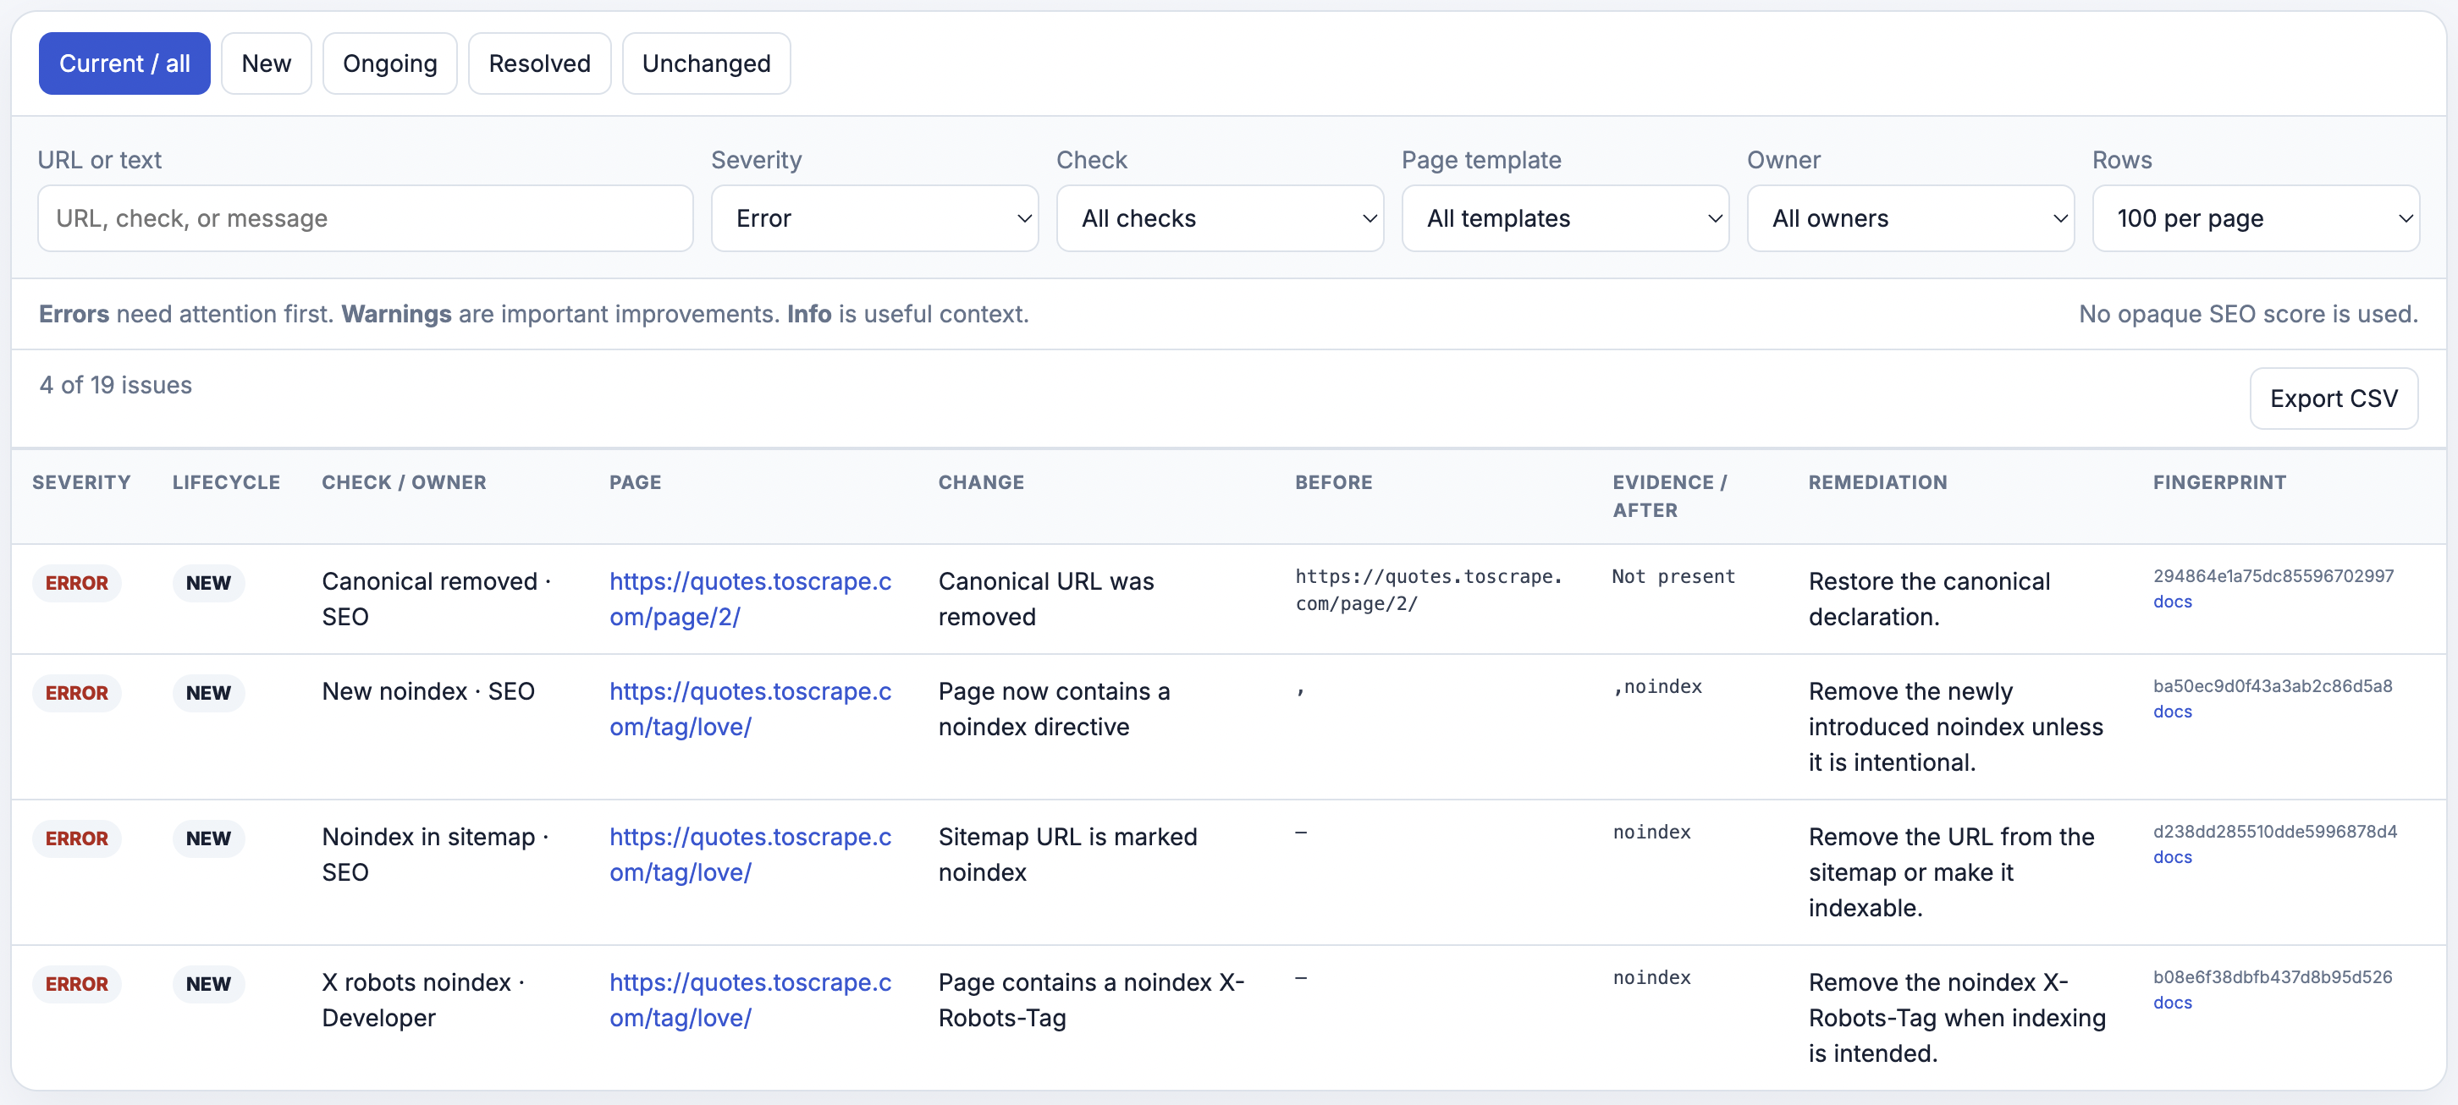
Task: Open the tag/love/ URL in the New noindex row
Action: (x=750, y=709)
